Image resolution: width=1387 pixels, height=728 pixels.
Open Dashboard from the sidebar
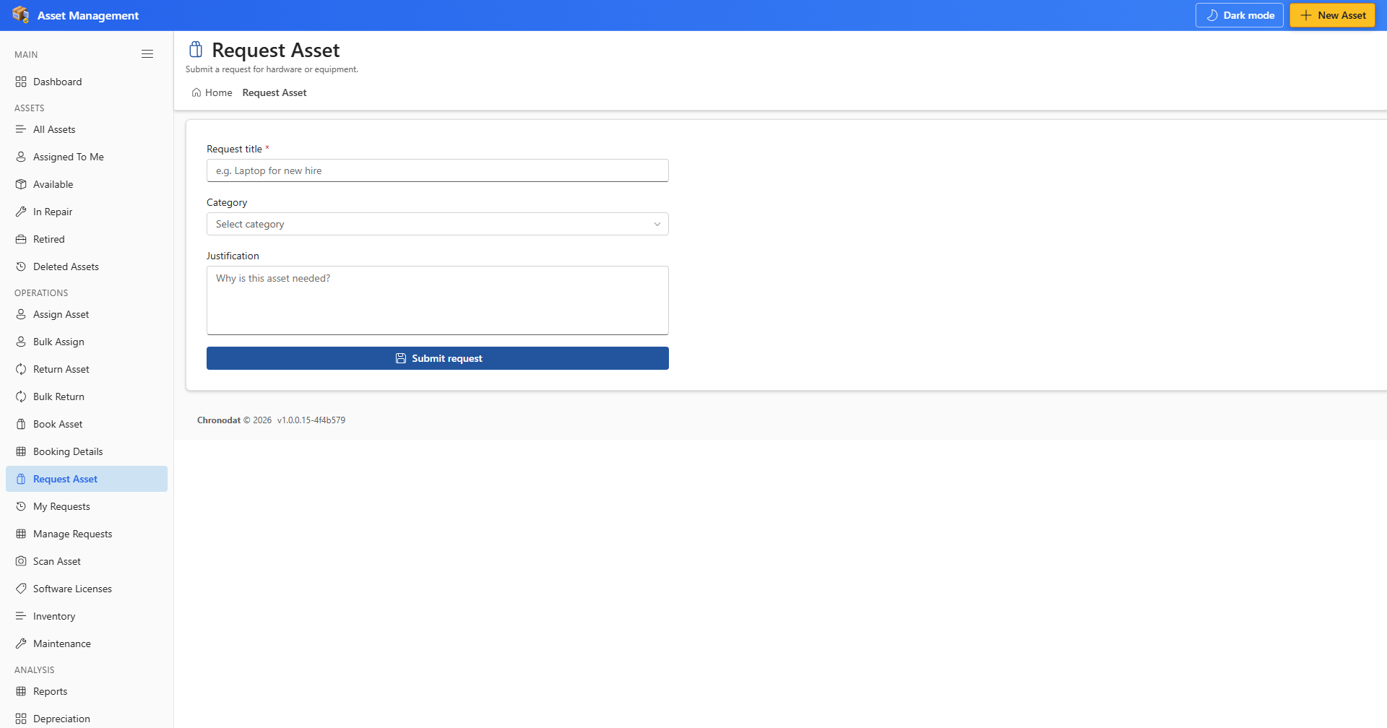[x=87, y=82]
